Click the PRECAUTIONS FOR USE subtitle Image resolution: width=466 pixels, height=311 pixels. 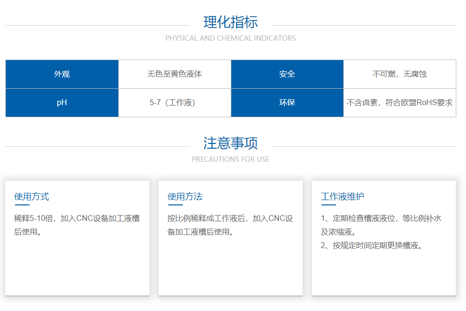coord(230,159)
